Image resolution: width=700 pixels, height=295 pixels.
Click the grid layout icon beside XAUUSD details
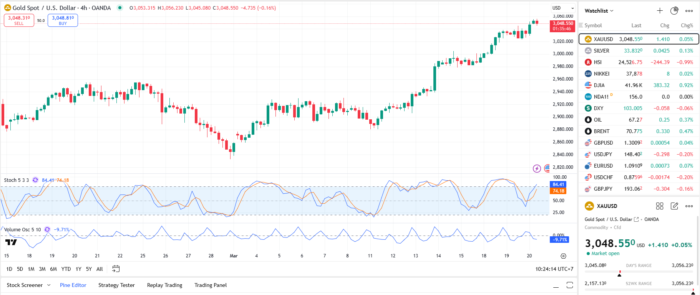pyautogui.click(x=660, y=206)
